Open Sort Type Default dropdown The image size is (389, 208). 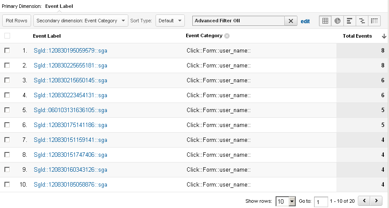click(170, 21)
